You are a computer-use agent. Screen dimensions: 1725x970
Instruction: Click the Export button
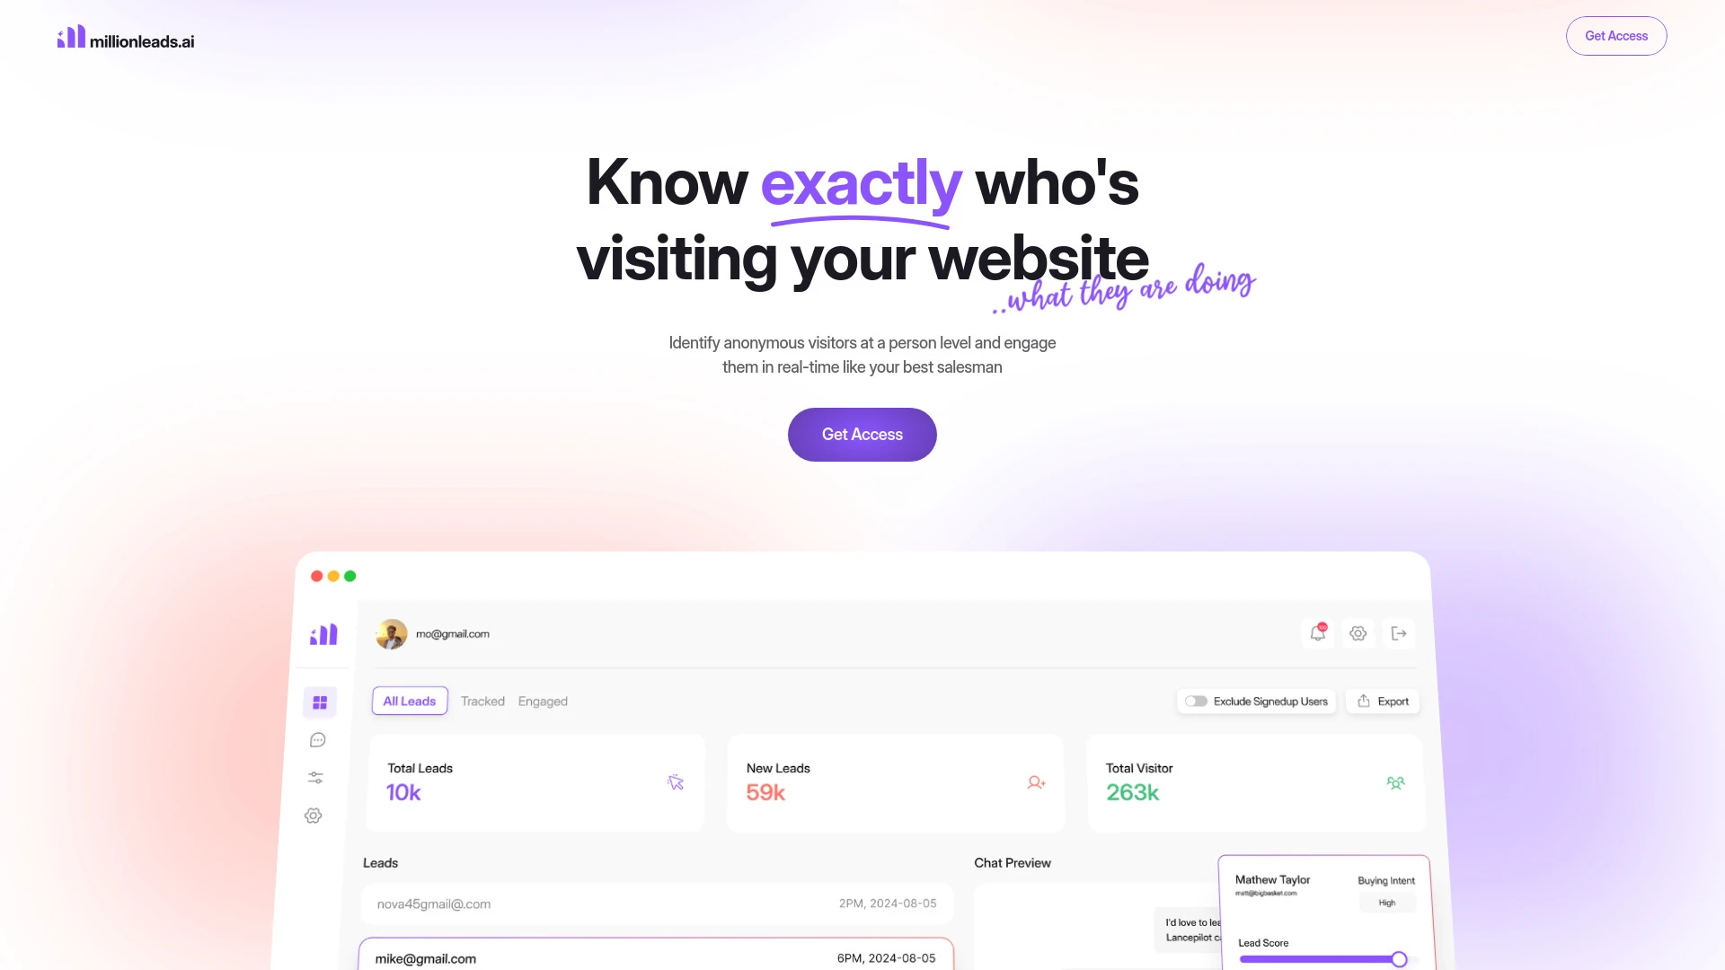[1384, 700]
